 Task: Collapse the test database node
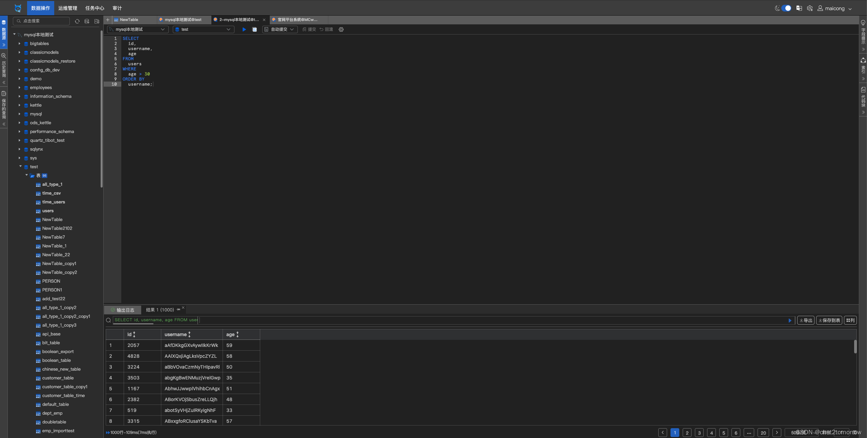tap(20, 167)
